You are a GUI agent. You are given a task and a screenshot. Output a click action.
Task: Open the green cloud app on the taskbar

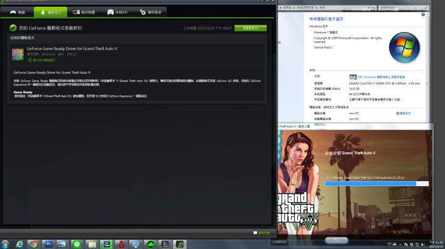(x=150, y=244)
